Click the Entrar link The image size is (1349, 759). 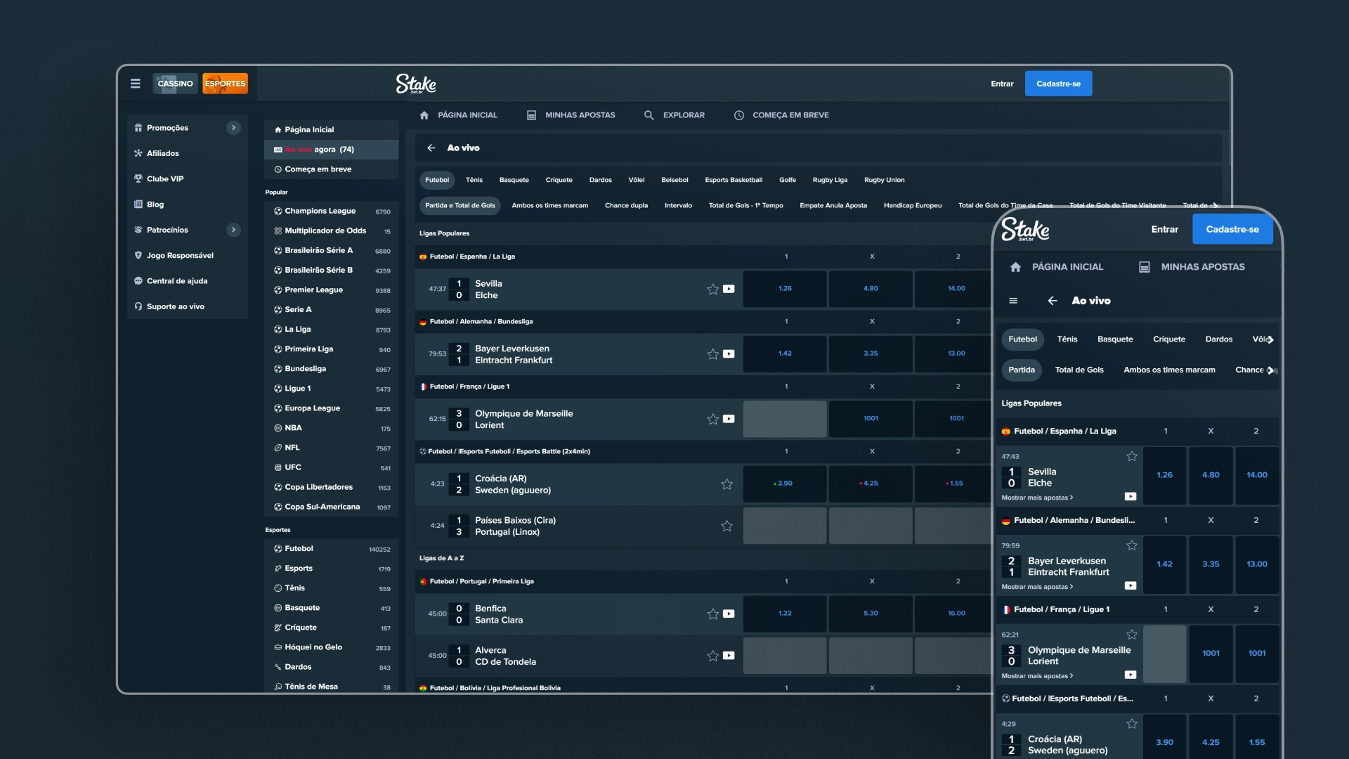coord(1002,83)
